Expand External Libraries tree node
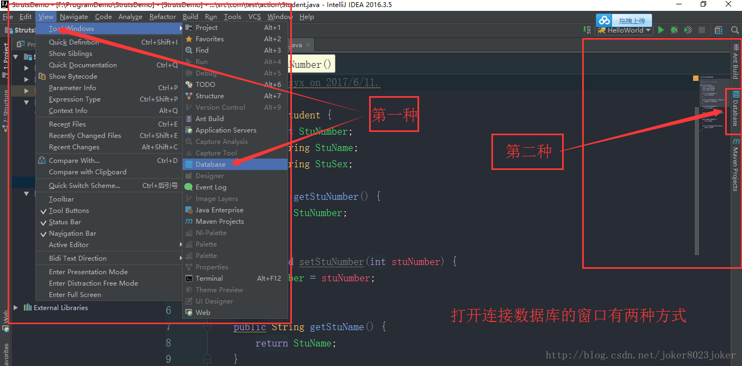Viewport: 742px width, 366px height. point(16,307)
